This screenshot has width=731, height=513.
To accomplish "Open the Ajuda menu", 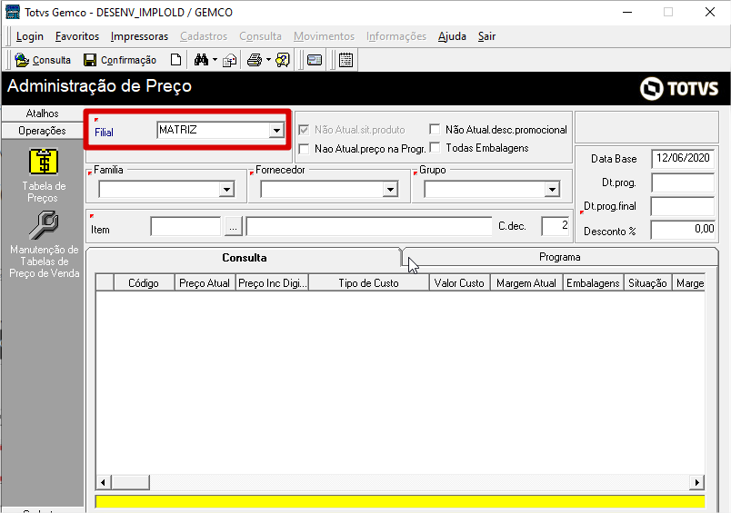I will (x=452, y=36).
